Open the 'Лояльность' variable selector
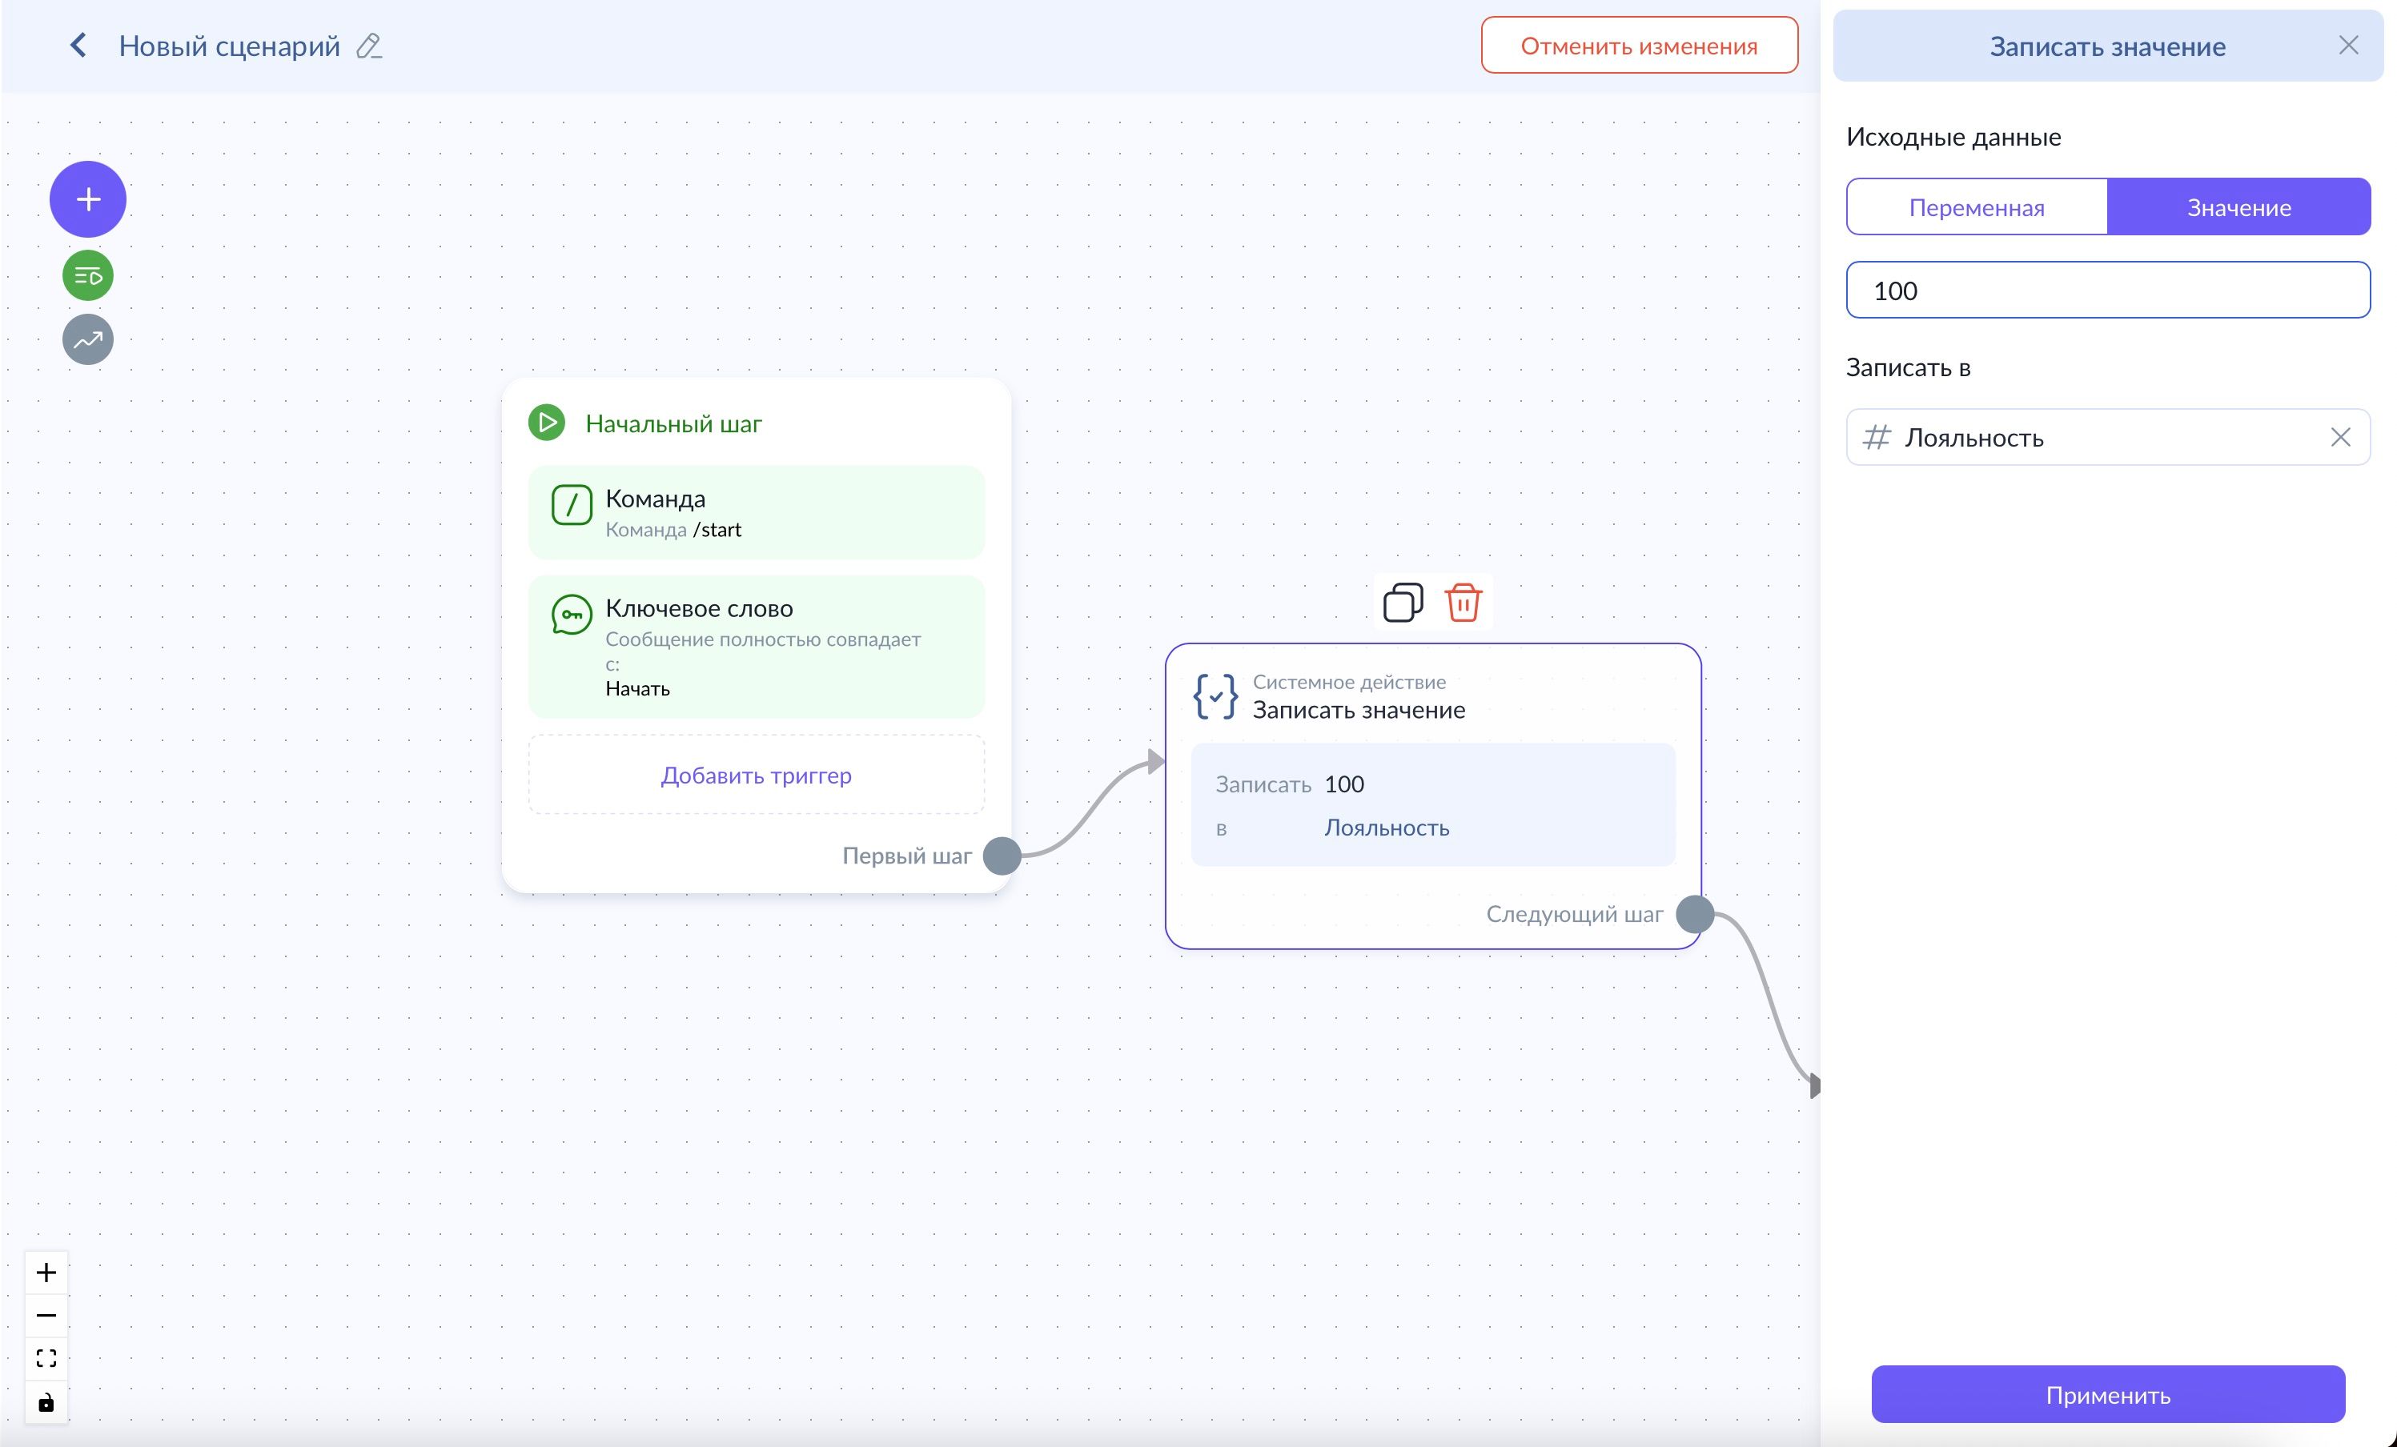This screenshot has width=2397, height=1447. [x=2082, y=438]
